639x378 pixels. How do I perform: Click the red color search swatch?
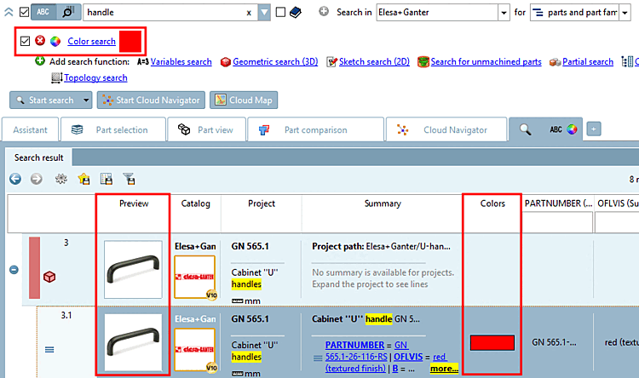[130, 41]
